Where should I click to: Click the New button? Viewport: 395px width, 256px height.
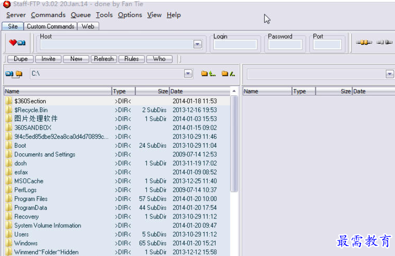point(76,59)
